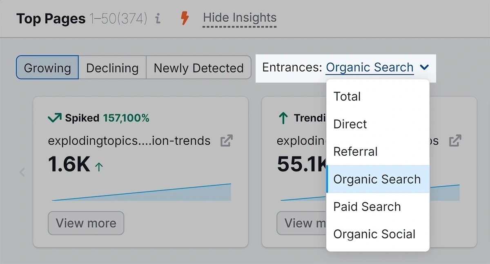Click the external link icon on the second page card
Screen dimensions: 490x264
point(455,140)
